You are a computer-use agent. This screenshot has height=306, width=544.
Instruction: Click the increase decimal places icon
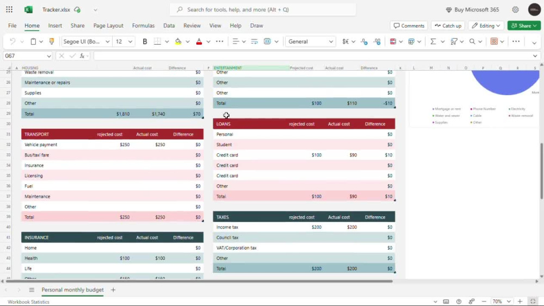(x=377, y=42)
